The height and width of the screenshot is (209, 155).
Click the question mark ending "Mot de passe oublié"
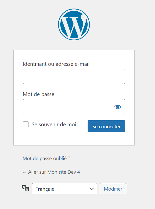(69, 158)
